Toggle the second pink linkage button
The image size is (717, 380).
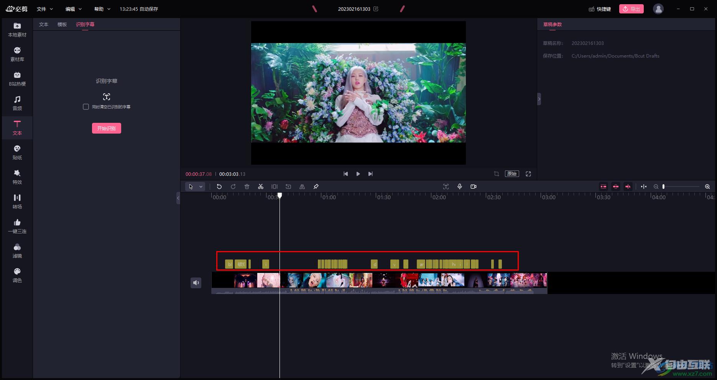click(616, 187)
